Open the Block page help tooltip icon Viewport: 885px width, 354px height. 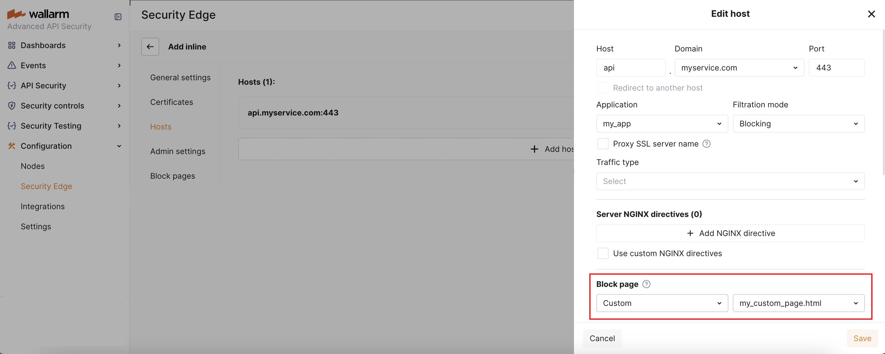(646, 284)
